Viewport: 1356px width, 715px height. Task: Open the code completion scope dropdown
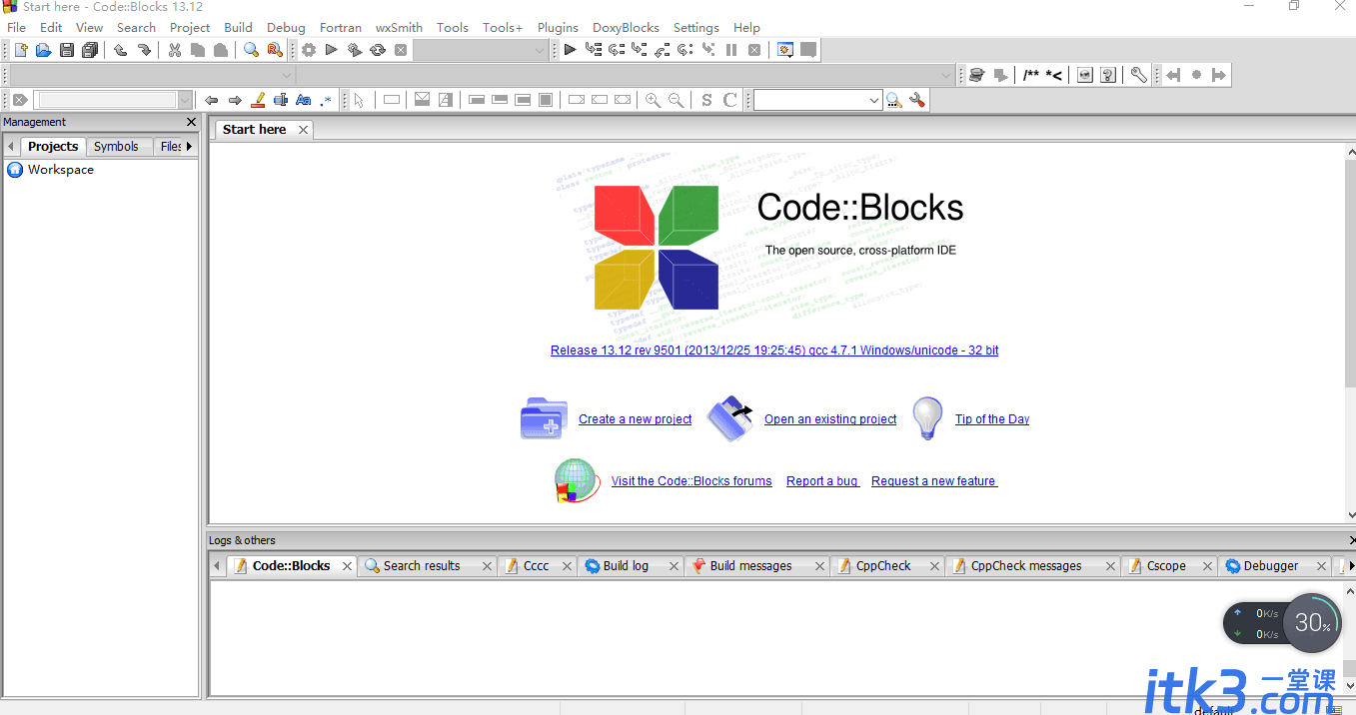[152, 75]
